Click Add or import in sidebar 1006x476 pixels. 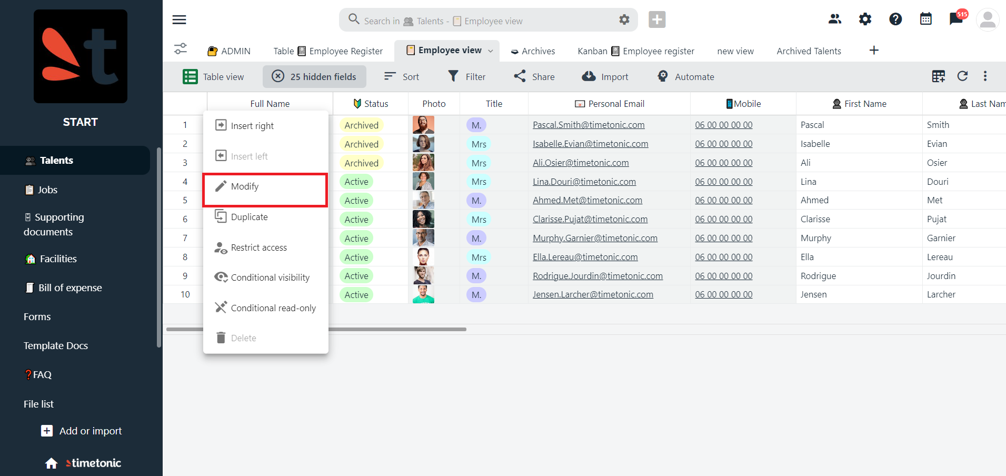[x=82, y=431]
